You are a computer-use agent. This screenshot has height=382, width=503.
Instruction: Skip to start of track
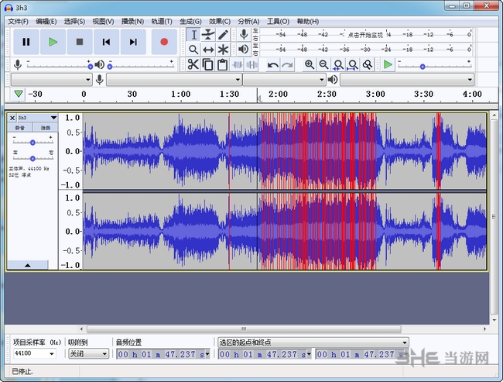click(106, 42)
